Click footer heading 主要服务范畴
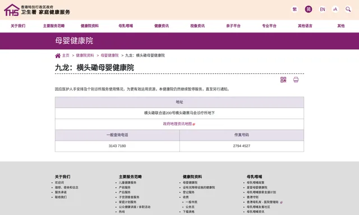Viewport: 359px width, 215px height. pyautogui.click(x=130, y=176)
